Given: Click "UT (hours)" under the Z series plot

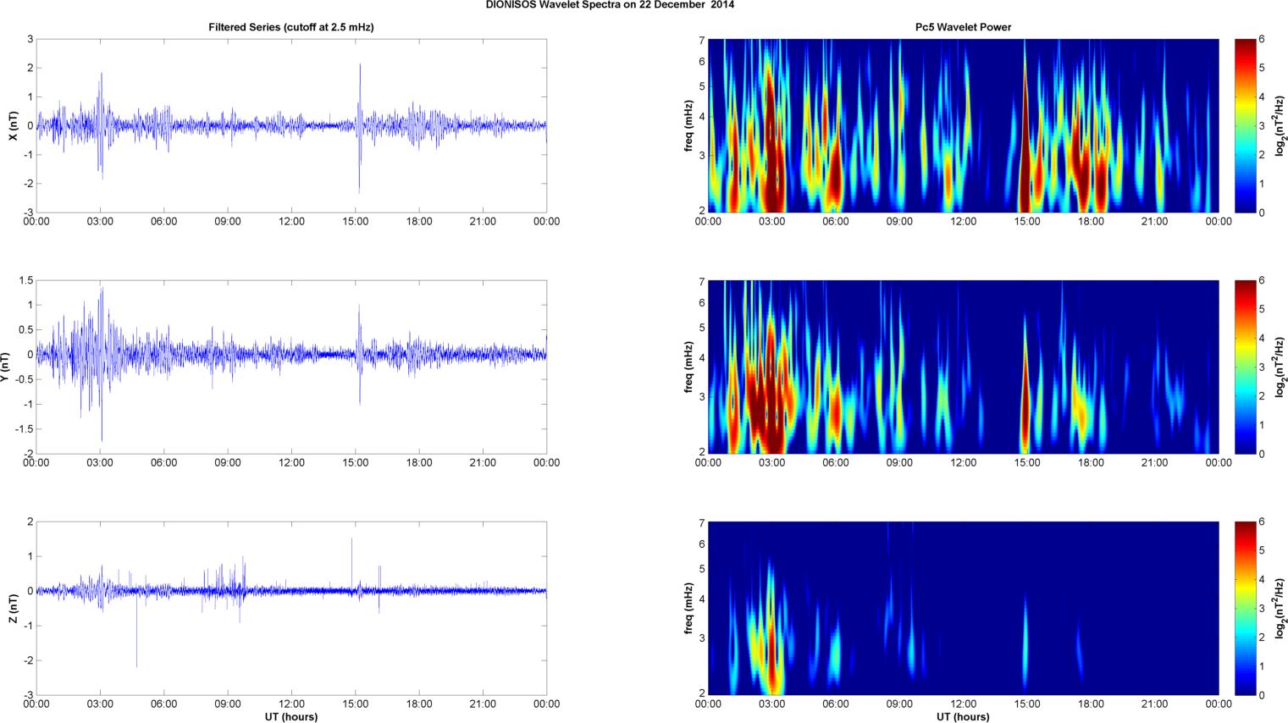Looking at the screenshot, I should coord(291,717).
